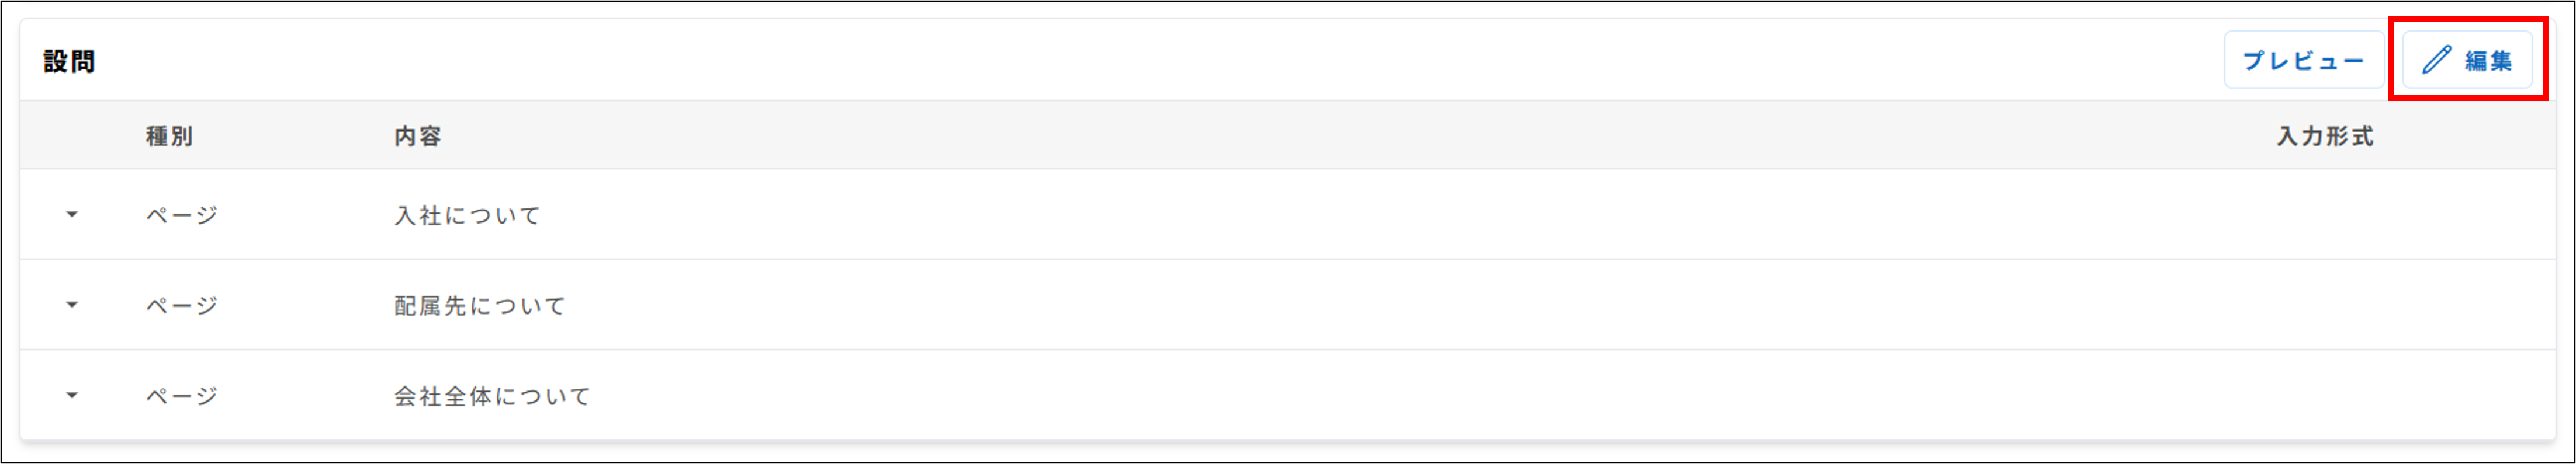Click ページ label in 配属先について row
Viewport: 2576px width, 464px height.
coord(181,305)
